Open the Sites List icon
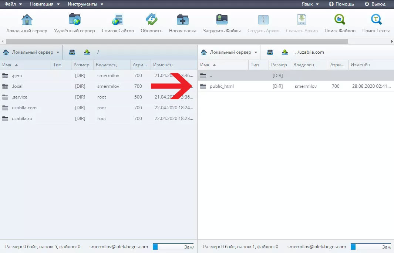 [x=118, y=20]
